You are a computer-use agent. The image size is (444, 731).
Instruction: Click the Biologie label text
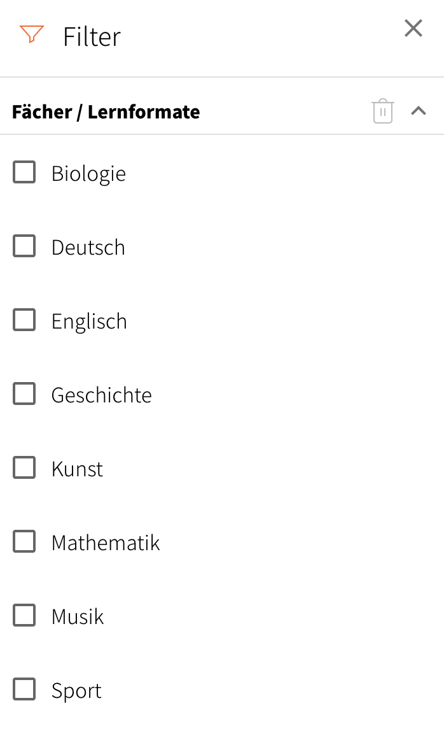tap(88, 173)
